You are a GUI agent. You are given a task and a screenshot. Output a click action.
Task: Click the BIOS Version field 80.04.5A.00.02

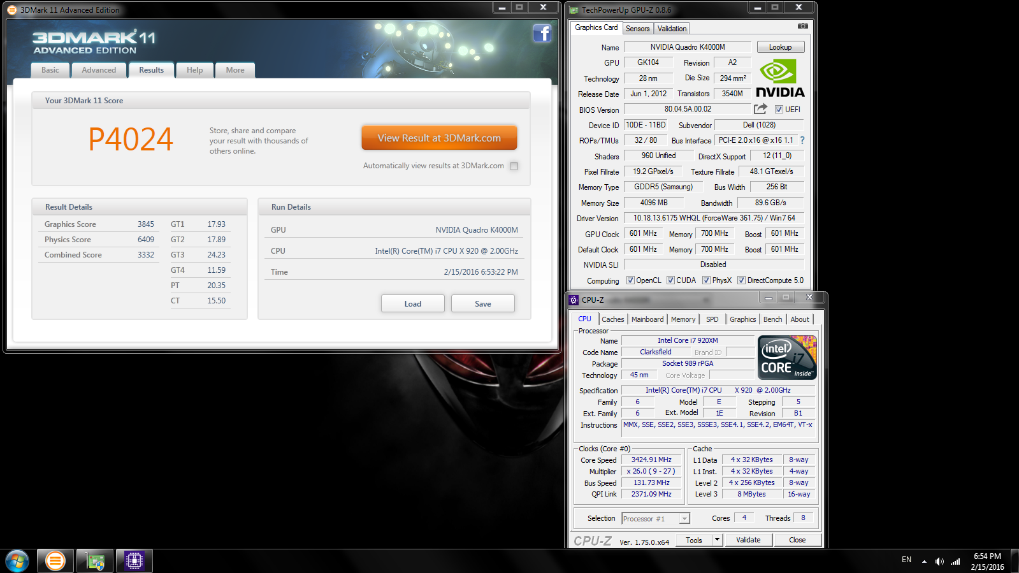coord(688,109)
